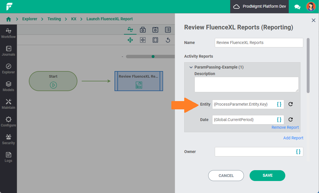Click the Start node play icon
319x193 pixels.
(53, 85)
